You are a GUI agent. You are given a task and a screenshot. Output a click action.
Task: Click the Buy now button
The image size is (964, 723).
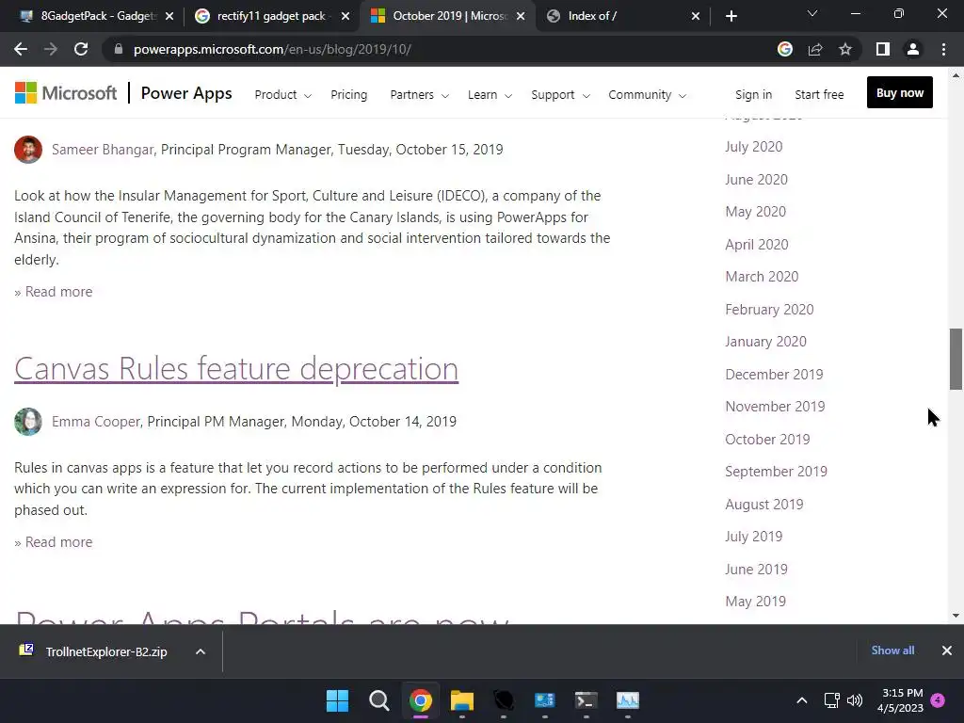click(899, 93)
